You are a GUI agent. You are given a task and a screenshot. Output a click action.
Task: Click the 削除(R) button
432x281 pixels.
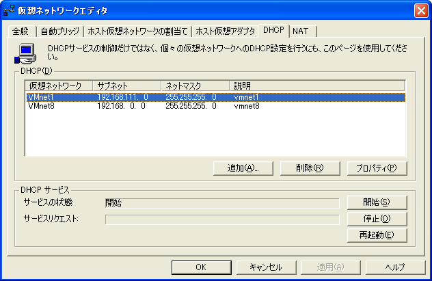coord(310,168)
